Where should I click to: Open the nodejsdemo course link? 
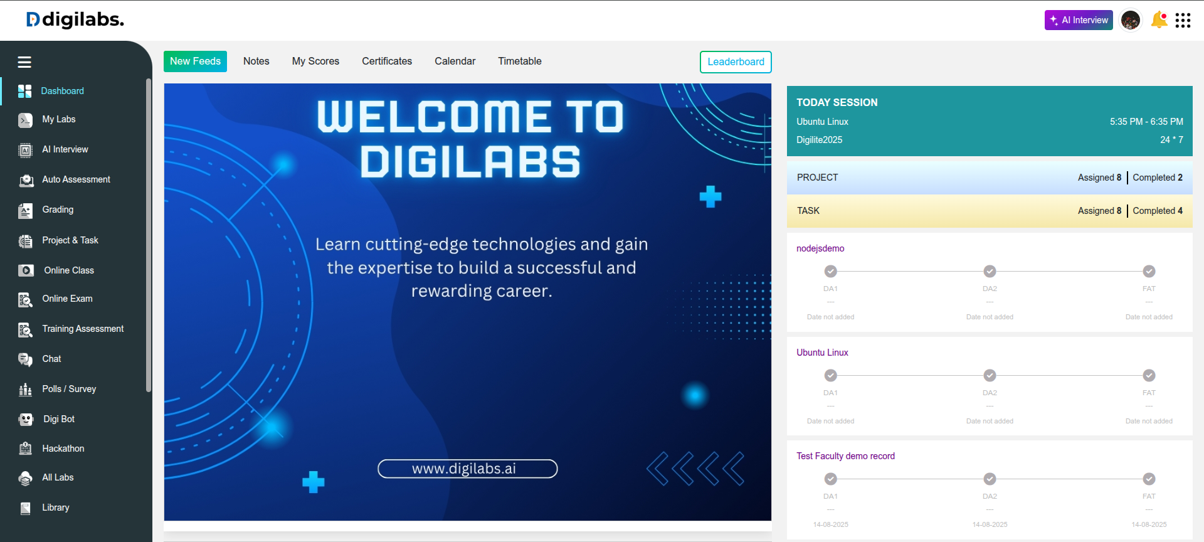click(820, 248)
